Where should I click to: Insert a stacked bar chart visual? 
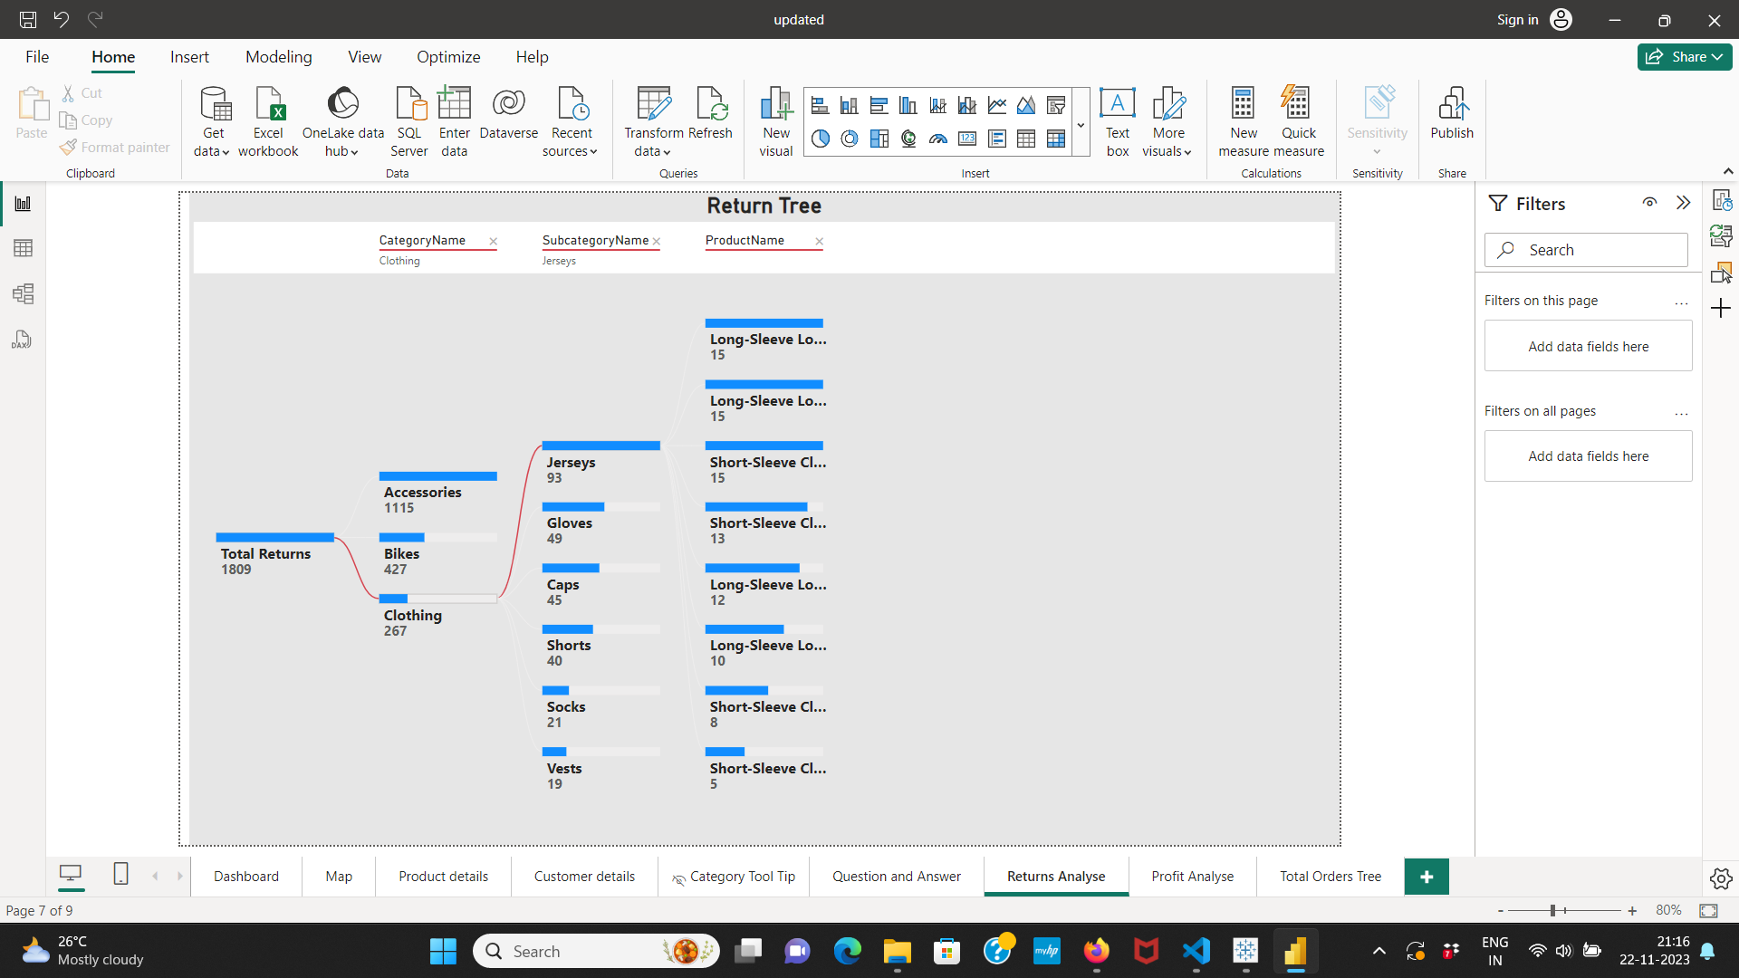click(x=820, y=105)
